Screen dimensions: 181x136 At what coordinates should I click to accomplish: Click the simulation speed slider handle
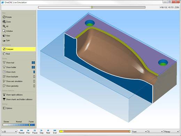click(x=29, y=125)
